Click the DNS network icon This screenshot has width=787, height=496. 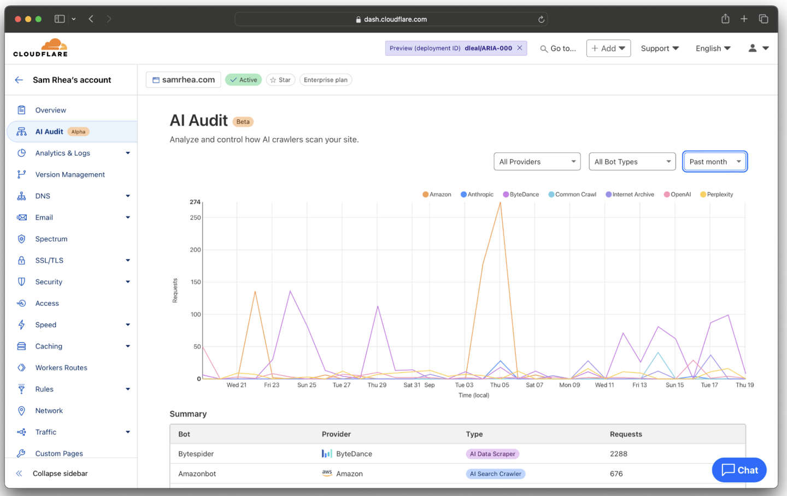tap(21, 196)
